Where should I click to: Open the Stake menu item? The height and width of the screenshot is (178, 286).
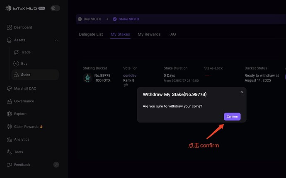click(x=25, y=75)
